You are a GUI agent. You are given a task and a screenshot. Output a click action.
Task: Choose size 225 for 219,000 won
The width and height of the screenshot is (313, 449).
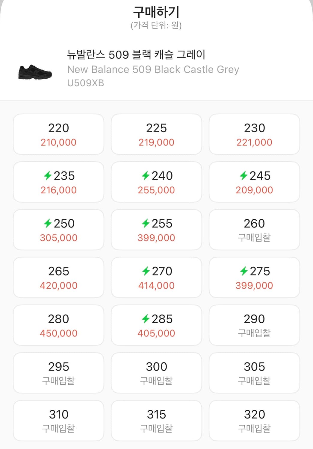point(156,134)
